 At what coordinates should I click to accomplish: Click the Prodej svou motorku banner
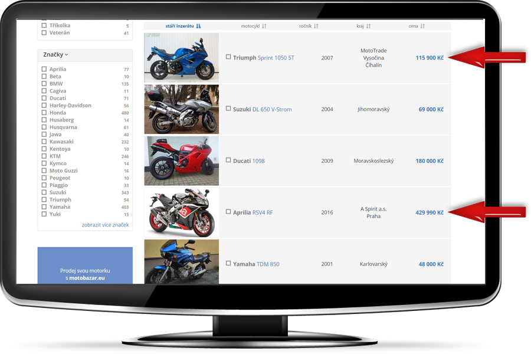point(85,265)
